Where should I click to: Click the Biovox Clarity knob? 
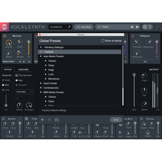[x=9, y=43]
